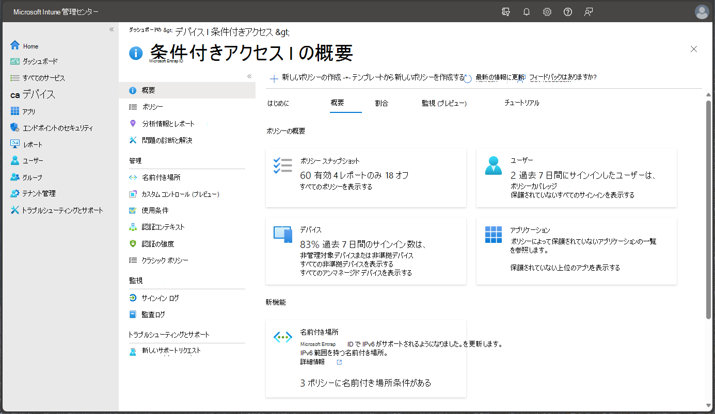
Task: Open すべての非準拠デバイスを表示する link
Action: (347, 264)
